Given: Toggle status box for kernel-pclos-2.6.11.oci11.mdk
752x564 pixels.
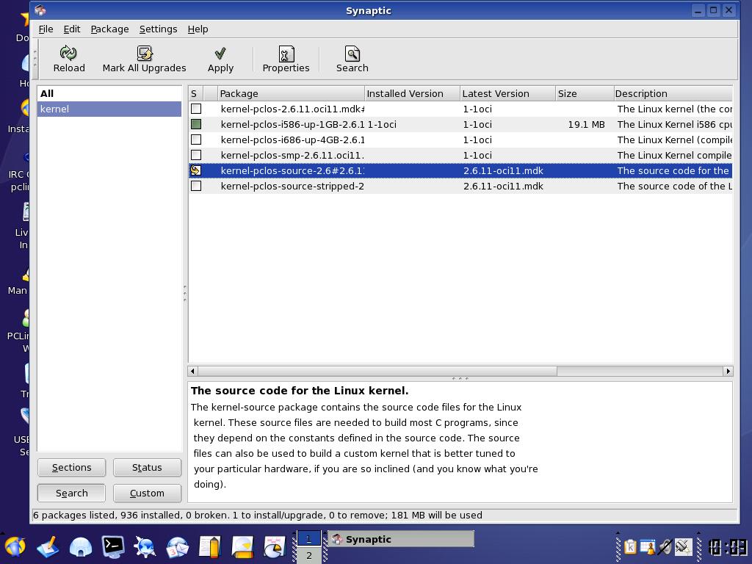Looking at the screenshot, I should [196, 109].
